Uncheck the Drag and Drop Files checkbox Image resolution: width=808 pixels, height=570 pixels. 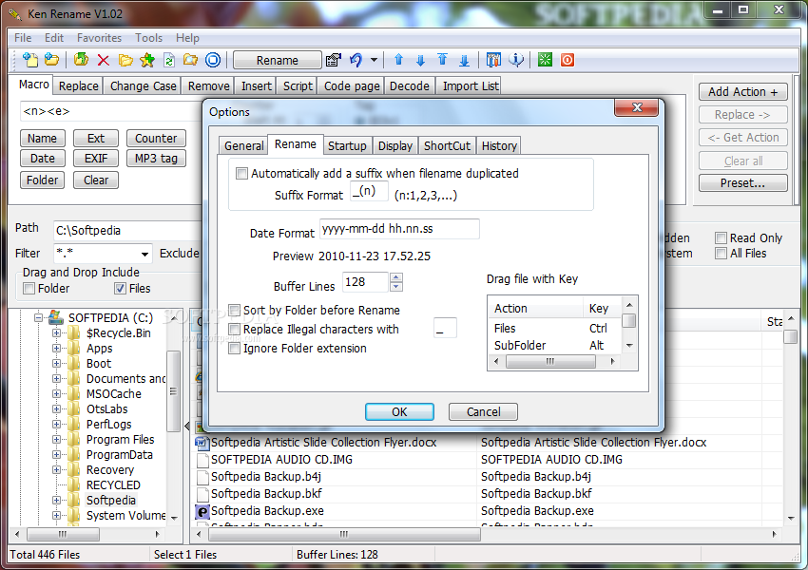pos(120,289)
